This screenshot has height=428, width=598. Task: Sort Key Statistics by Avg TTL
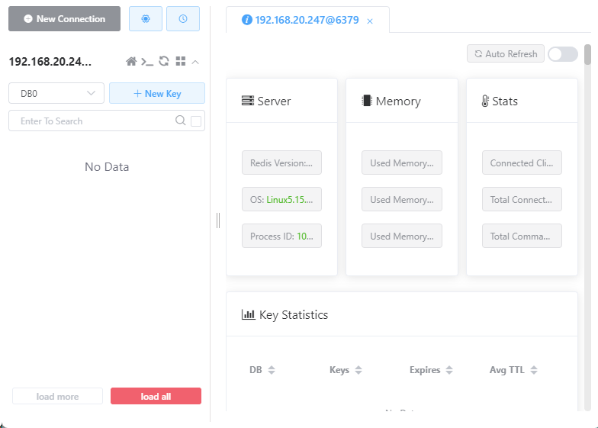point(513,369)
